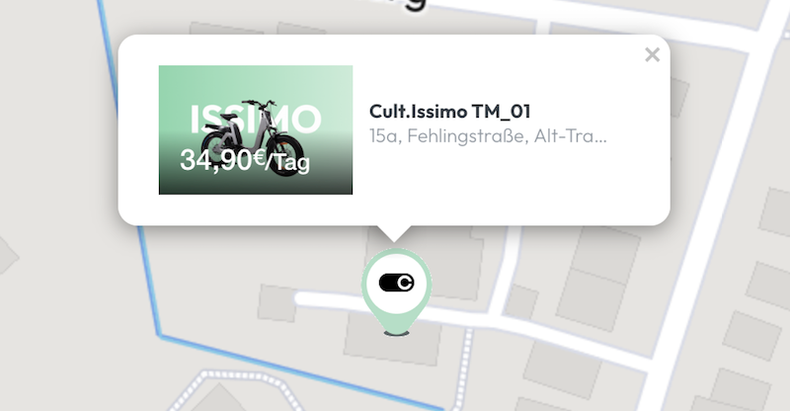Click the white ISSIMO lettering on thumbnail
The image size is (790, 411).
point(256,120)
